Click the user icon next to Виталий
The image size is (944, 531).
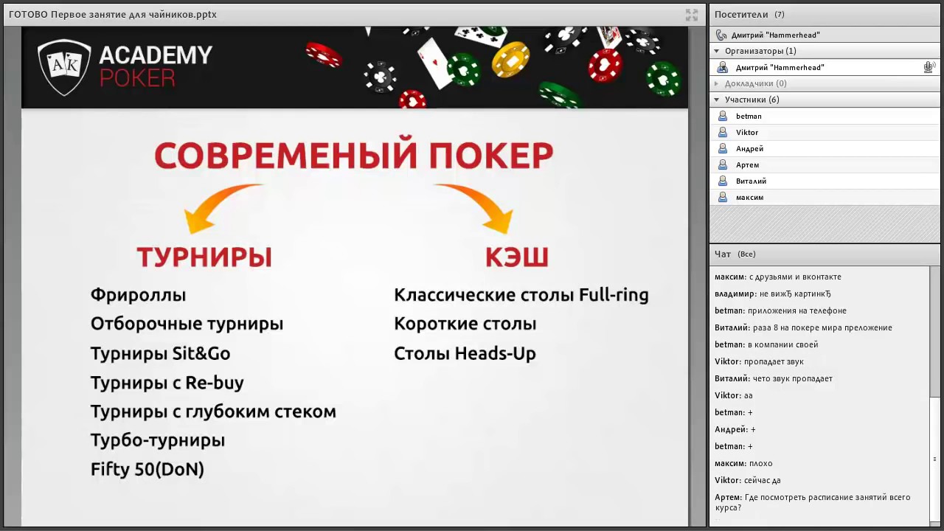tap(723, 181)
